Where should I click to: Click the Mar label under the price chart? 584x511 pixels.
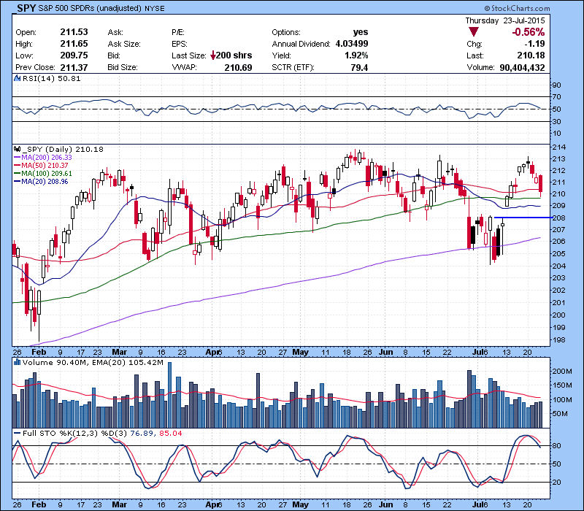[x=119, y=352]
